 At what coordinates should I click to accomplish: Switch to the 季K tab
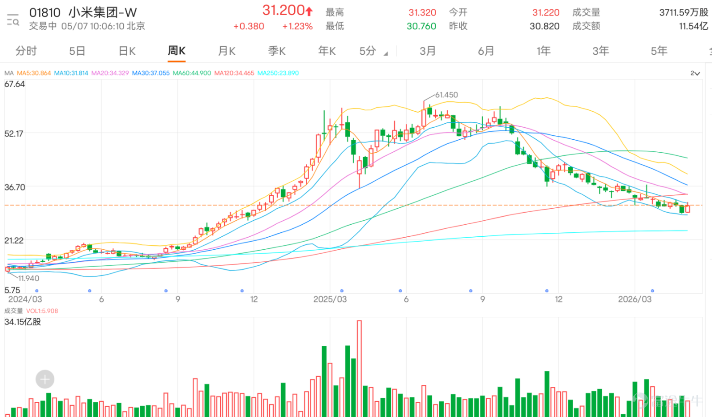[x=277, y=51]
